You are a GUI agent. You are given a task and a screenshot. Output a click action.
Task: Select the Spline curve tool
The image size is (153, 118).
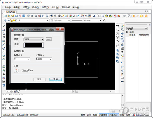click(x=4, y=52)
